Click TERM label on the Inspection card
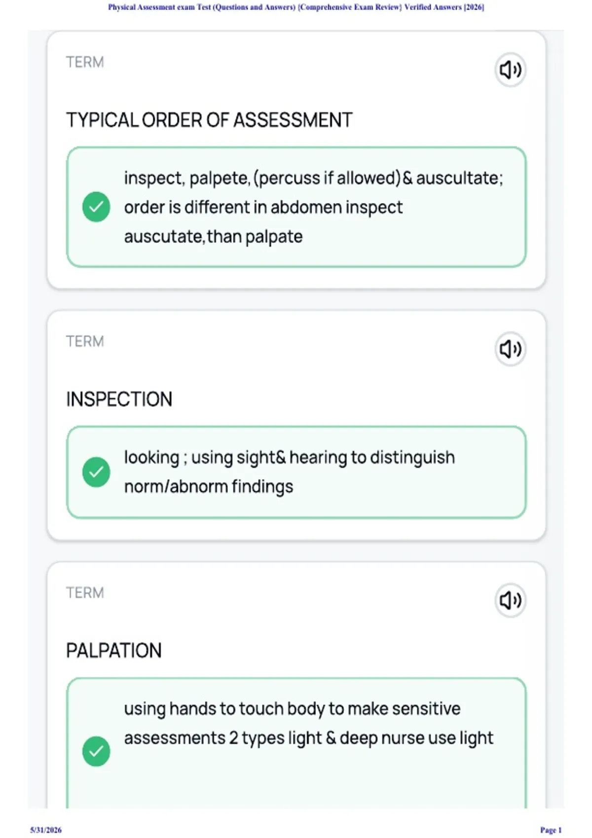 [85, 342]
